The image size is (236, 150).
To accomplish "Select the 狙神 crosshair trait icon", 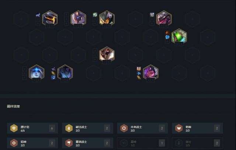I will 14,143.
